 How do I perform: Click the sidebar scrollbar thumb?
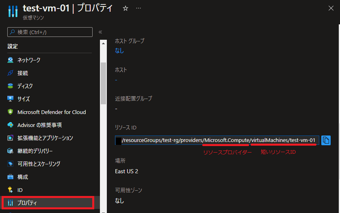(104, 83)
